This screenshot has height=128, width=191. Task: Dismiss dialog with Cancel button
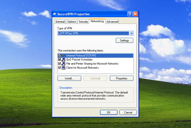(128, 112)
